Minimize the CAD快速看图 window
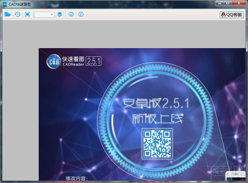 click(x=220, y=3)
